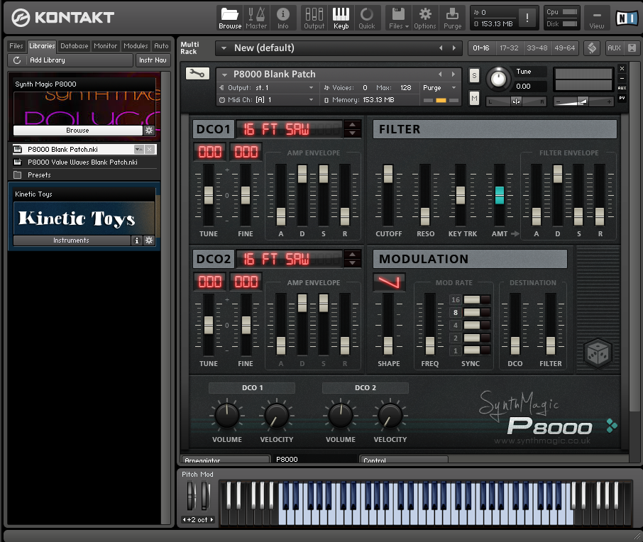Screen dimensions: 643x542
Task: Open instrument edit mode wrench
Action: pos(197,74)
